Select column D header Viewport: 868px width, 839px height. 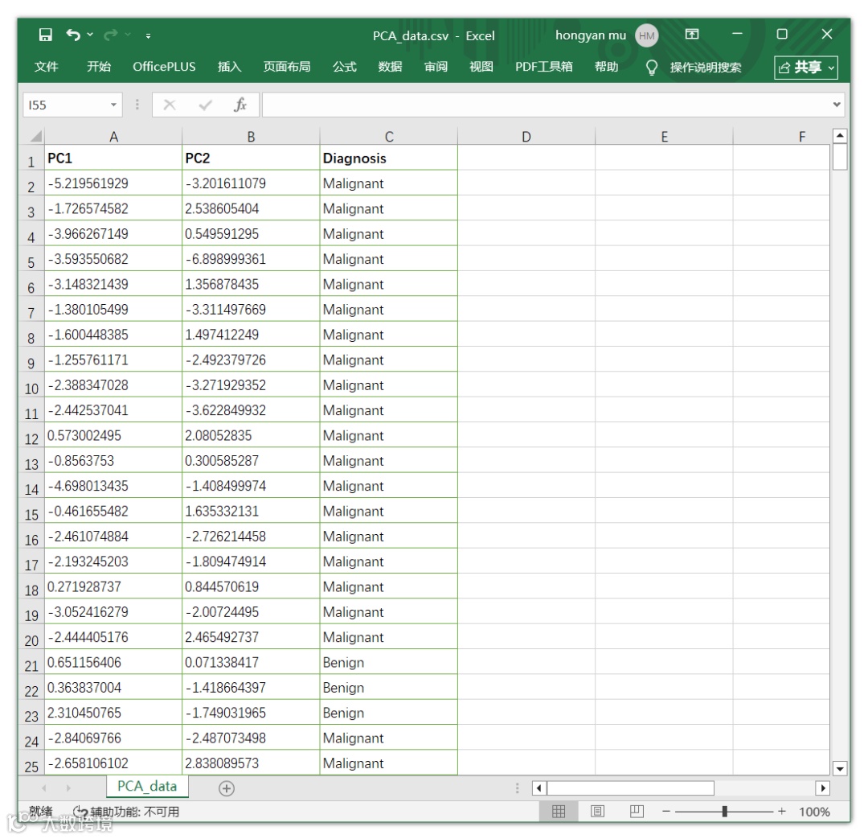[526, 136]
